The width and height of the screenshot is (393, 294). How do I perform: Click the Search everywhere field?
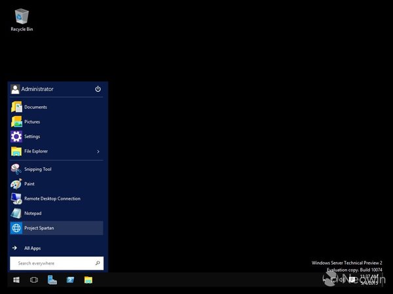56,263
